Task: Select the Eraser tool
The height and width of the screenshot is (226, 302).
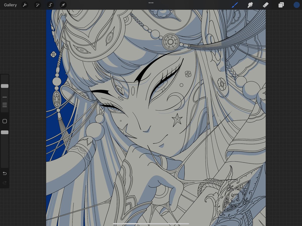Action: coord(266,5)
